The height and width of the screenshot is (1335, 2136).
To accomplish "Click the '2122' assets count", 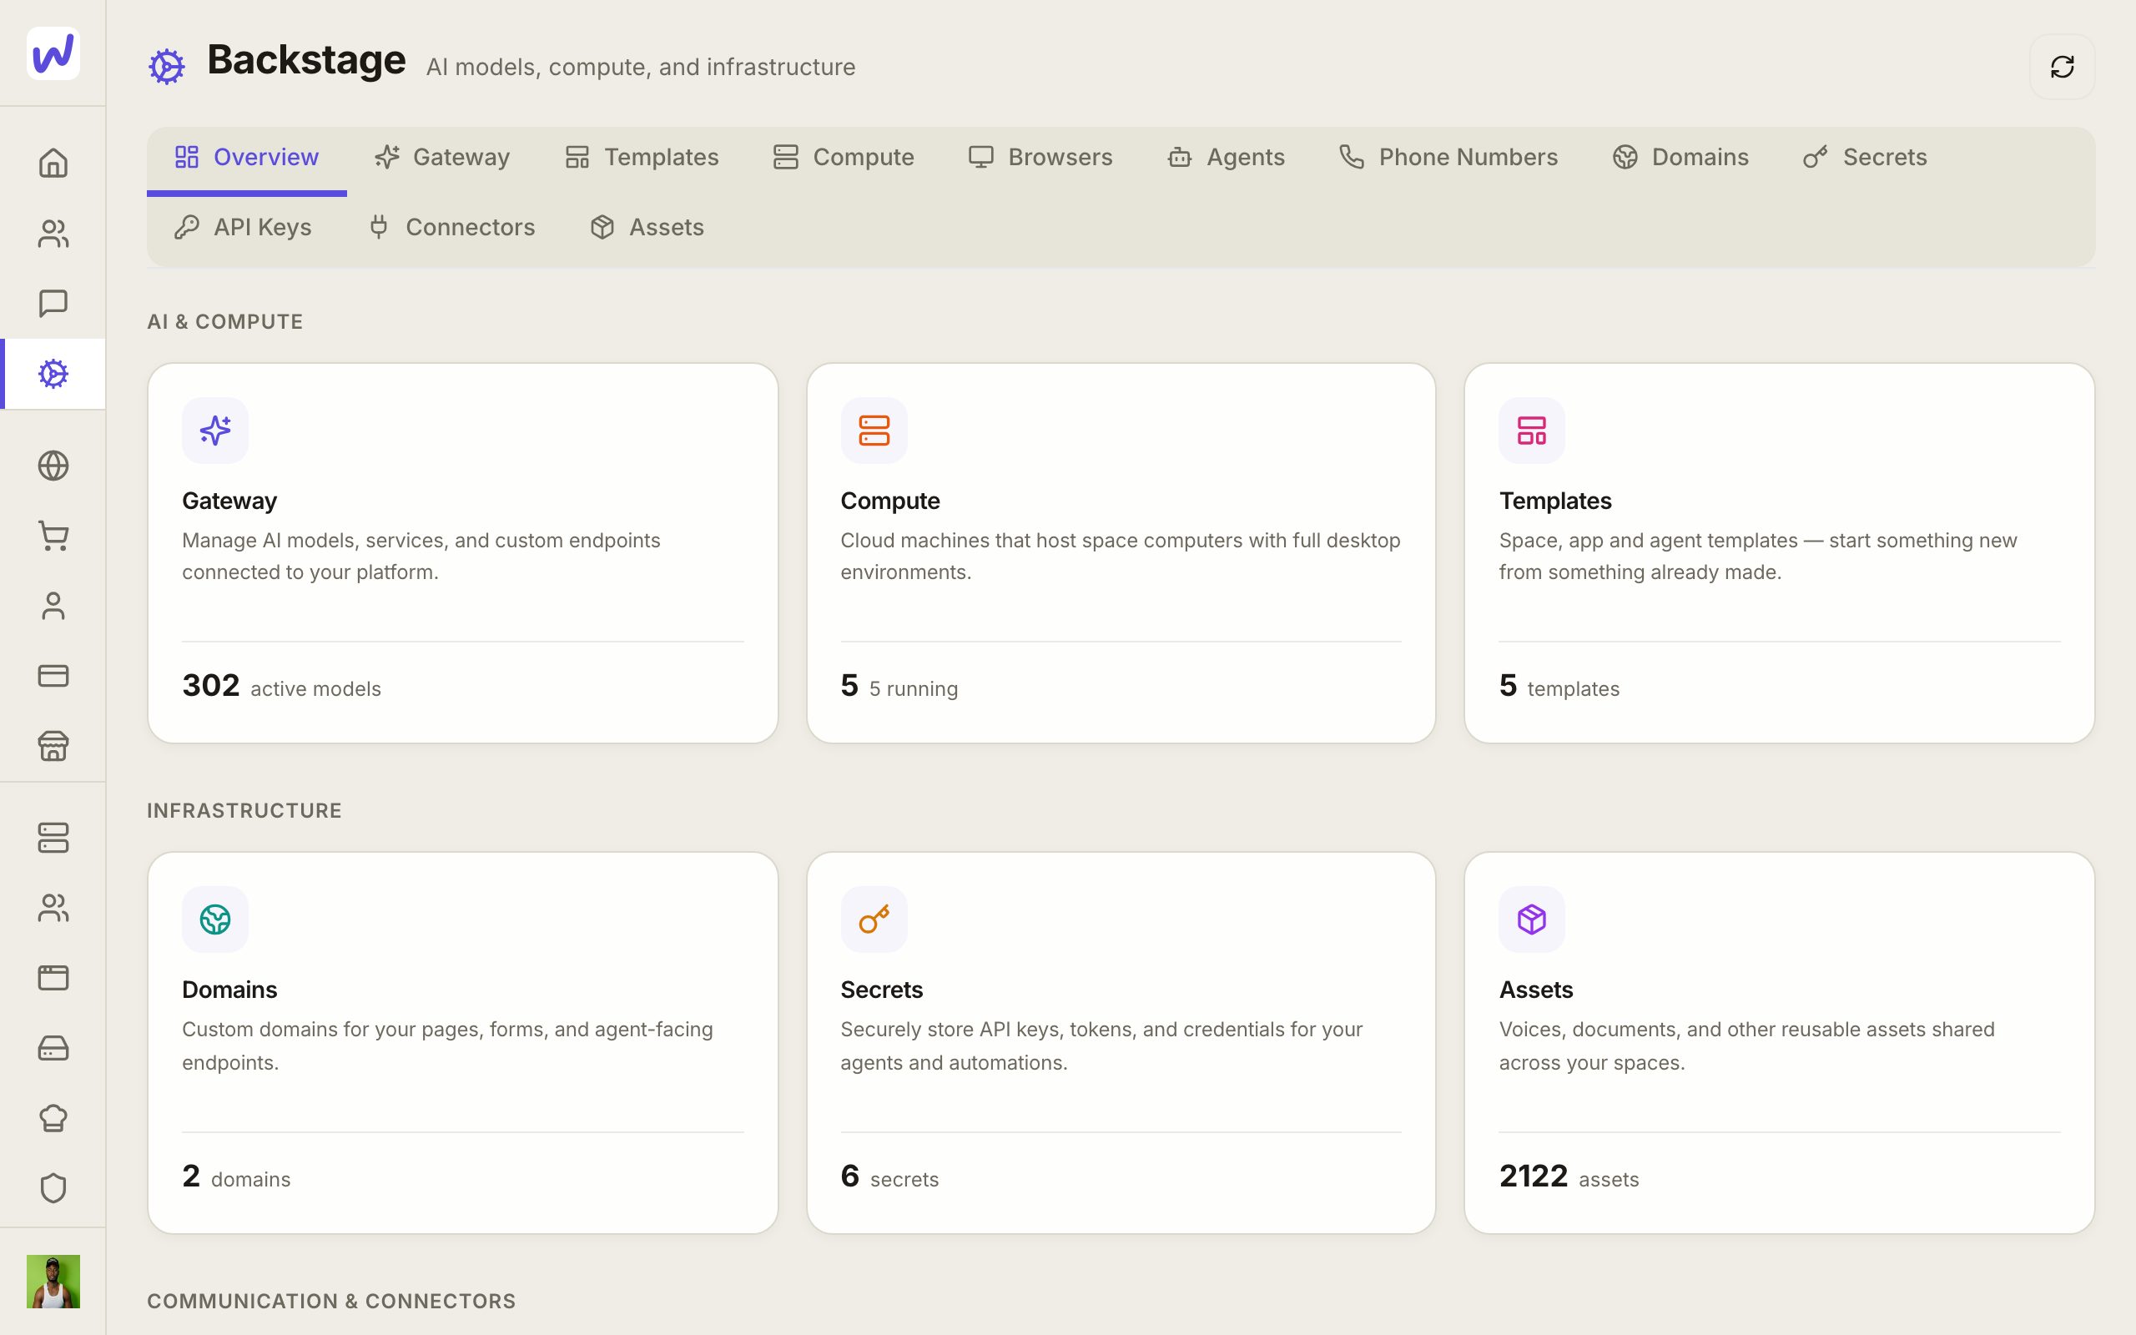I will coord(1533,1176).
